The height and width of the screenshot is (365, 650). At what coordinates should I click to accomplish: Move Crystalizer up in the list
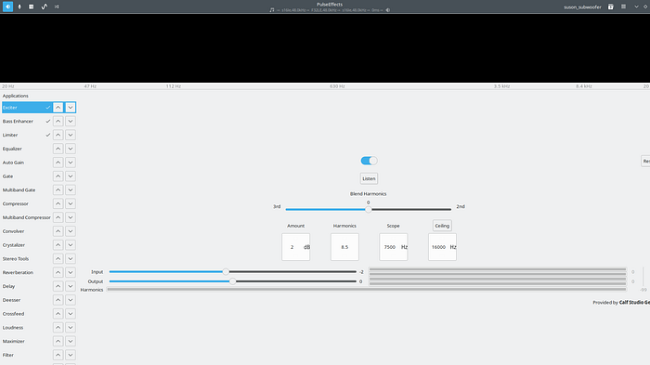(x=58, y=244)
